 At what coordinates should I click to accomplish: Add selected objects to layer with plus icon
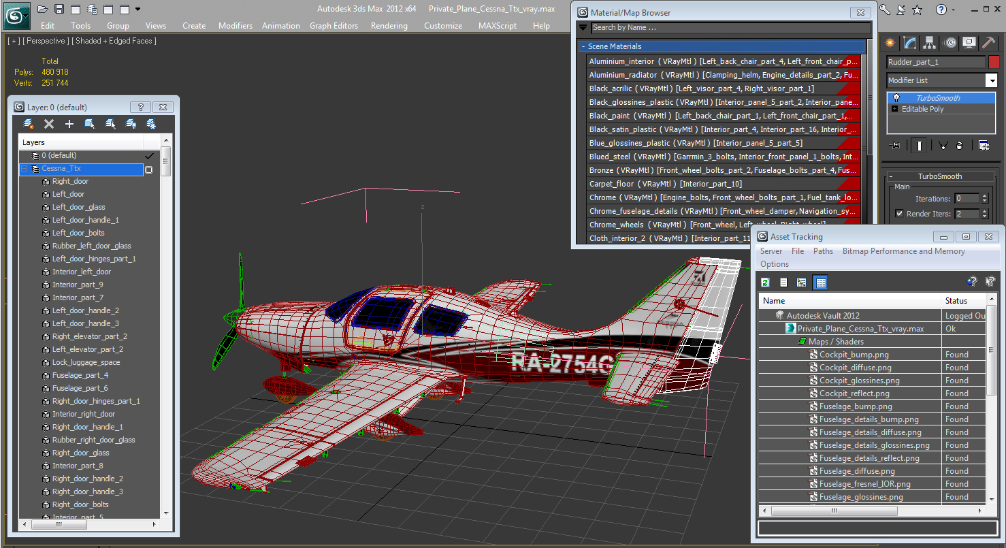(x=69, y=124)
